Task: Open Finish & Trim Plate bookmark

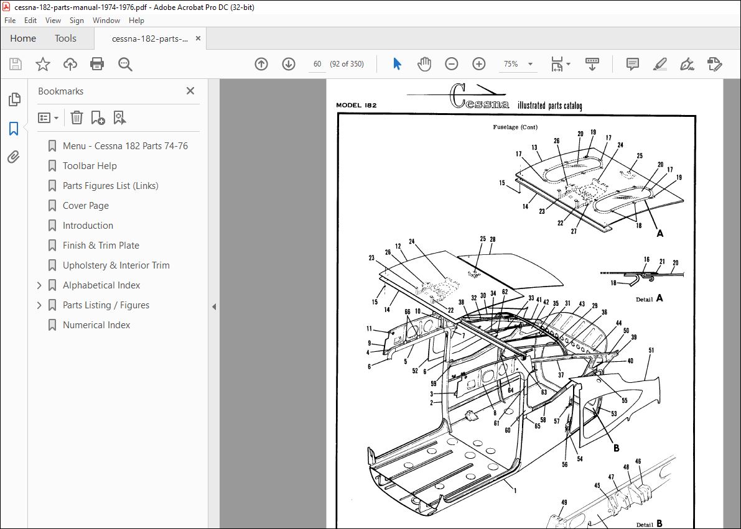Action: click(101, 245)
